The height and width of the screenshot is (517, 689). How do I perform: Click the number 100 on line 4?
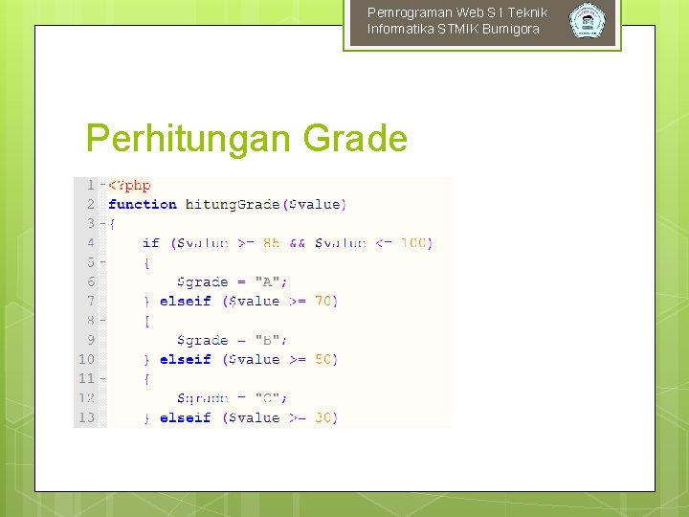point(413,243)
